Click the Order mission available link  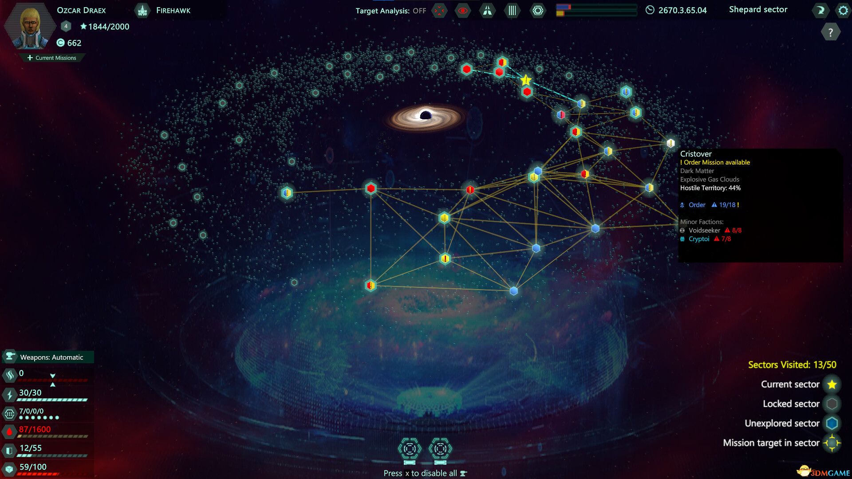(x=714, y=162)
